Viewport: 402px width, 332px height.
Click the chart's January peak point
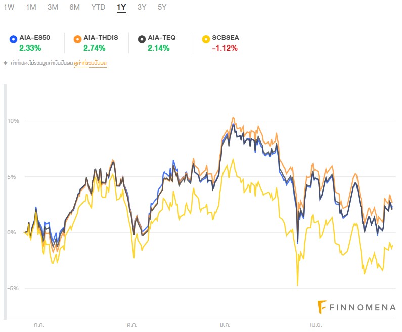click(x=233, y=118)
